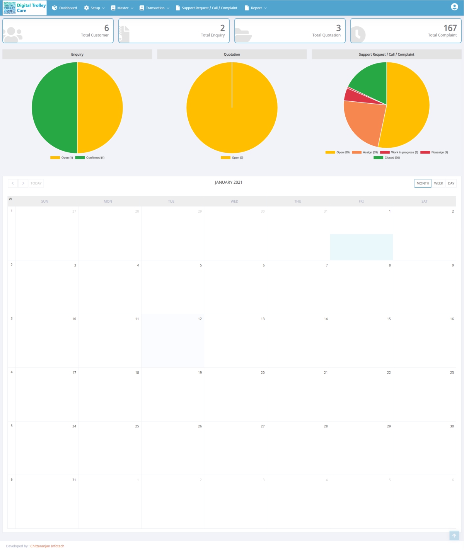The width and height of the screenshot is (464, 550).
Task: Click the Enquiry chart header
Action: coord(77,54)
